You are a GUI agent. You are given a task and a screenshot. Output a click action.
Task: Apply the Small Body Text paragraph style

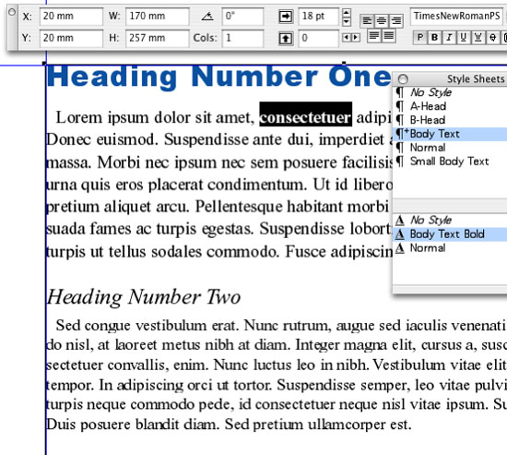pyautogui.click(x=450, y=162)
